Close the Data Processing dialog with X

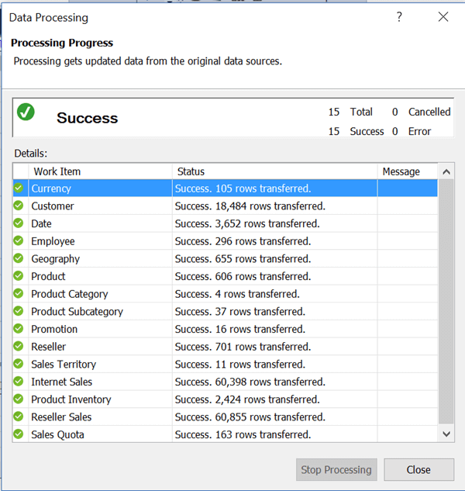443,16
